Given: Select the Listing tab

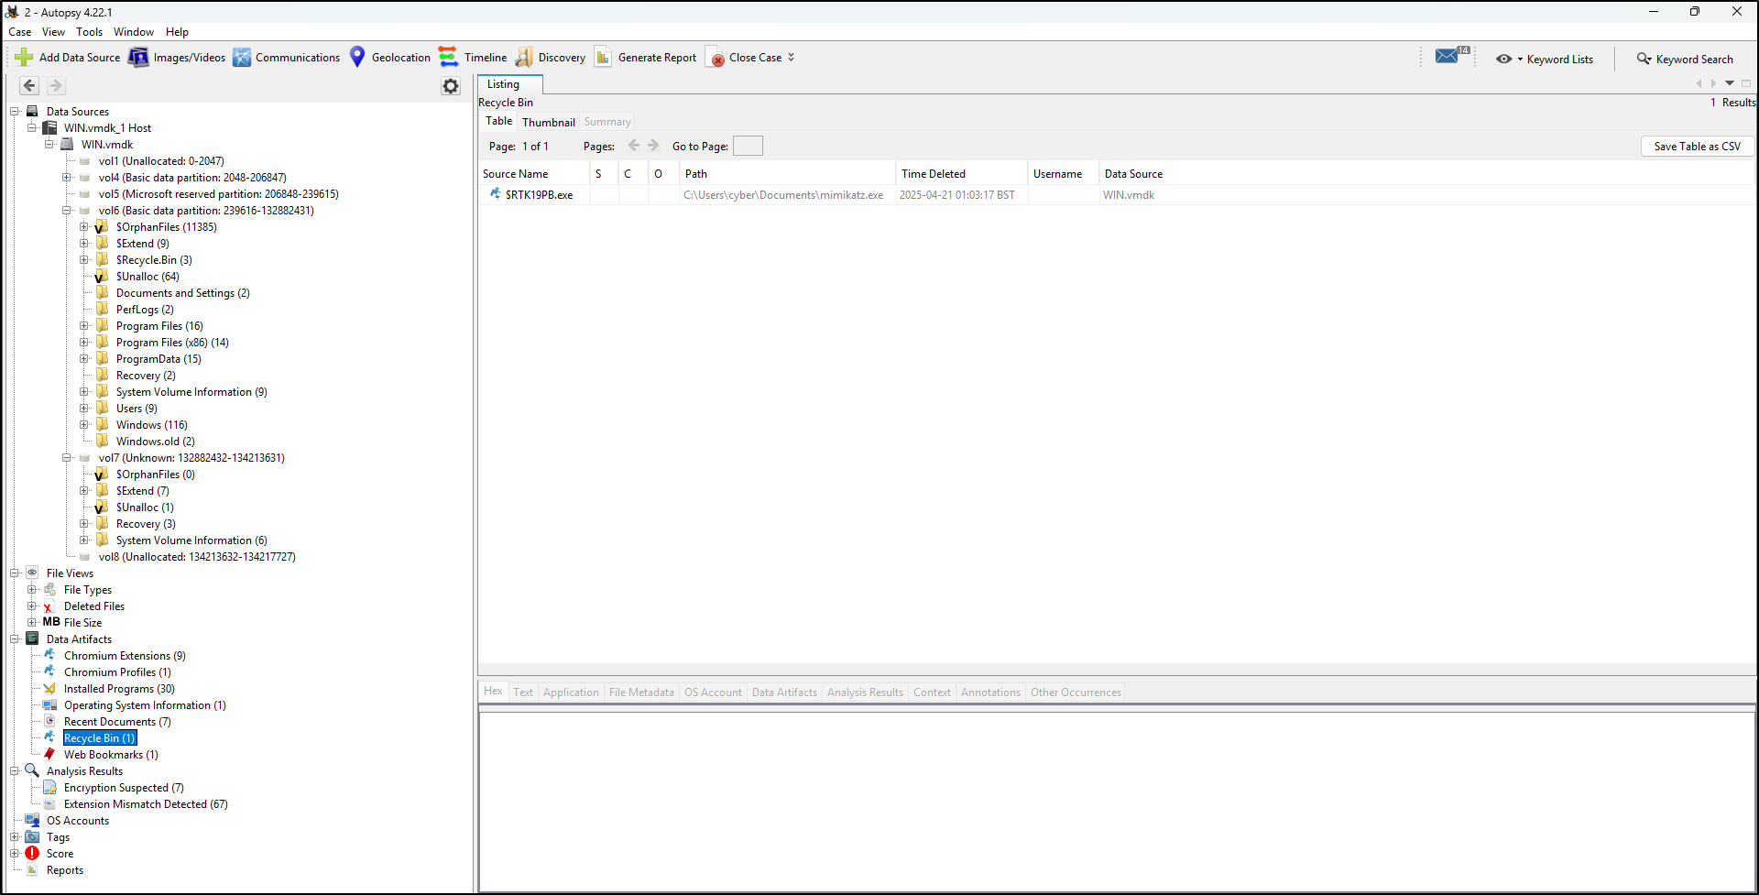Looking at the screenshot, I should [510, 84].
